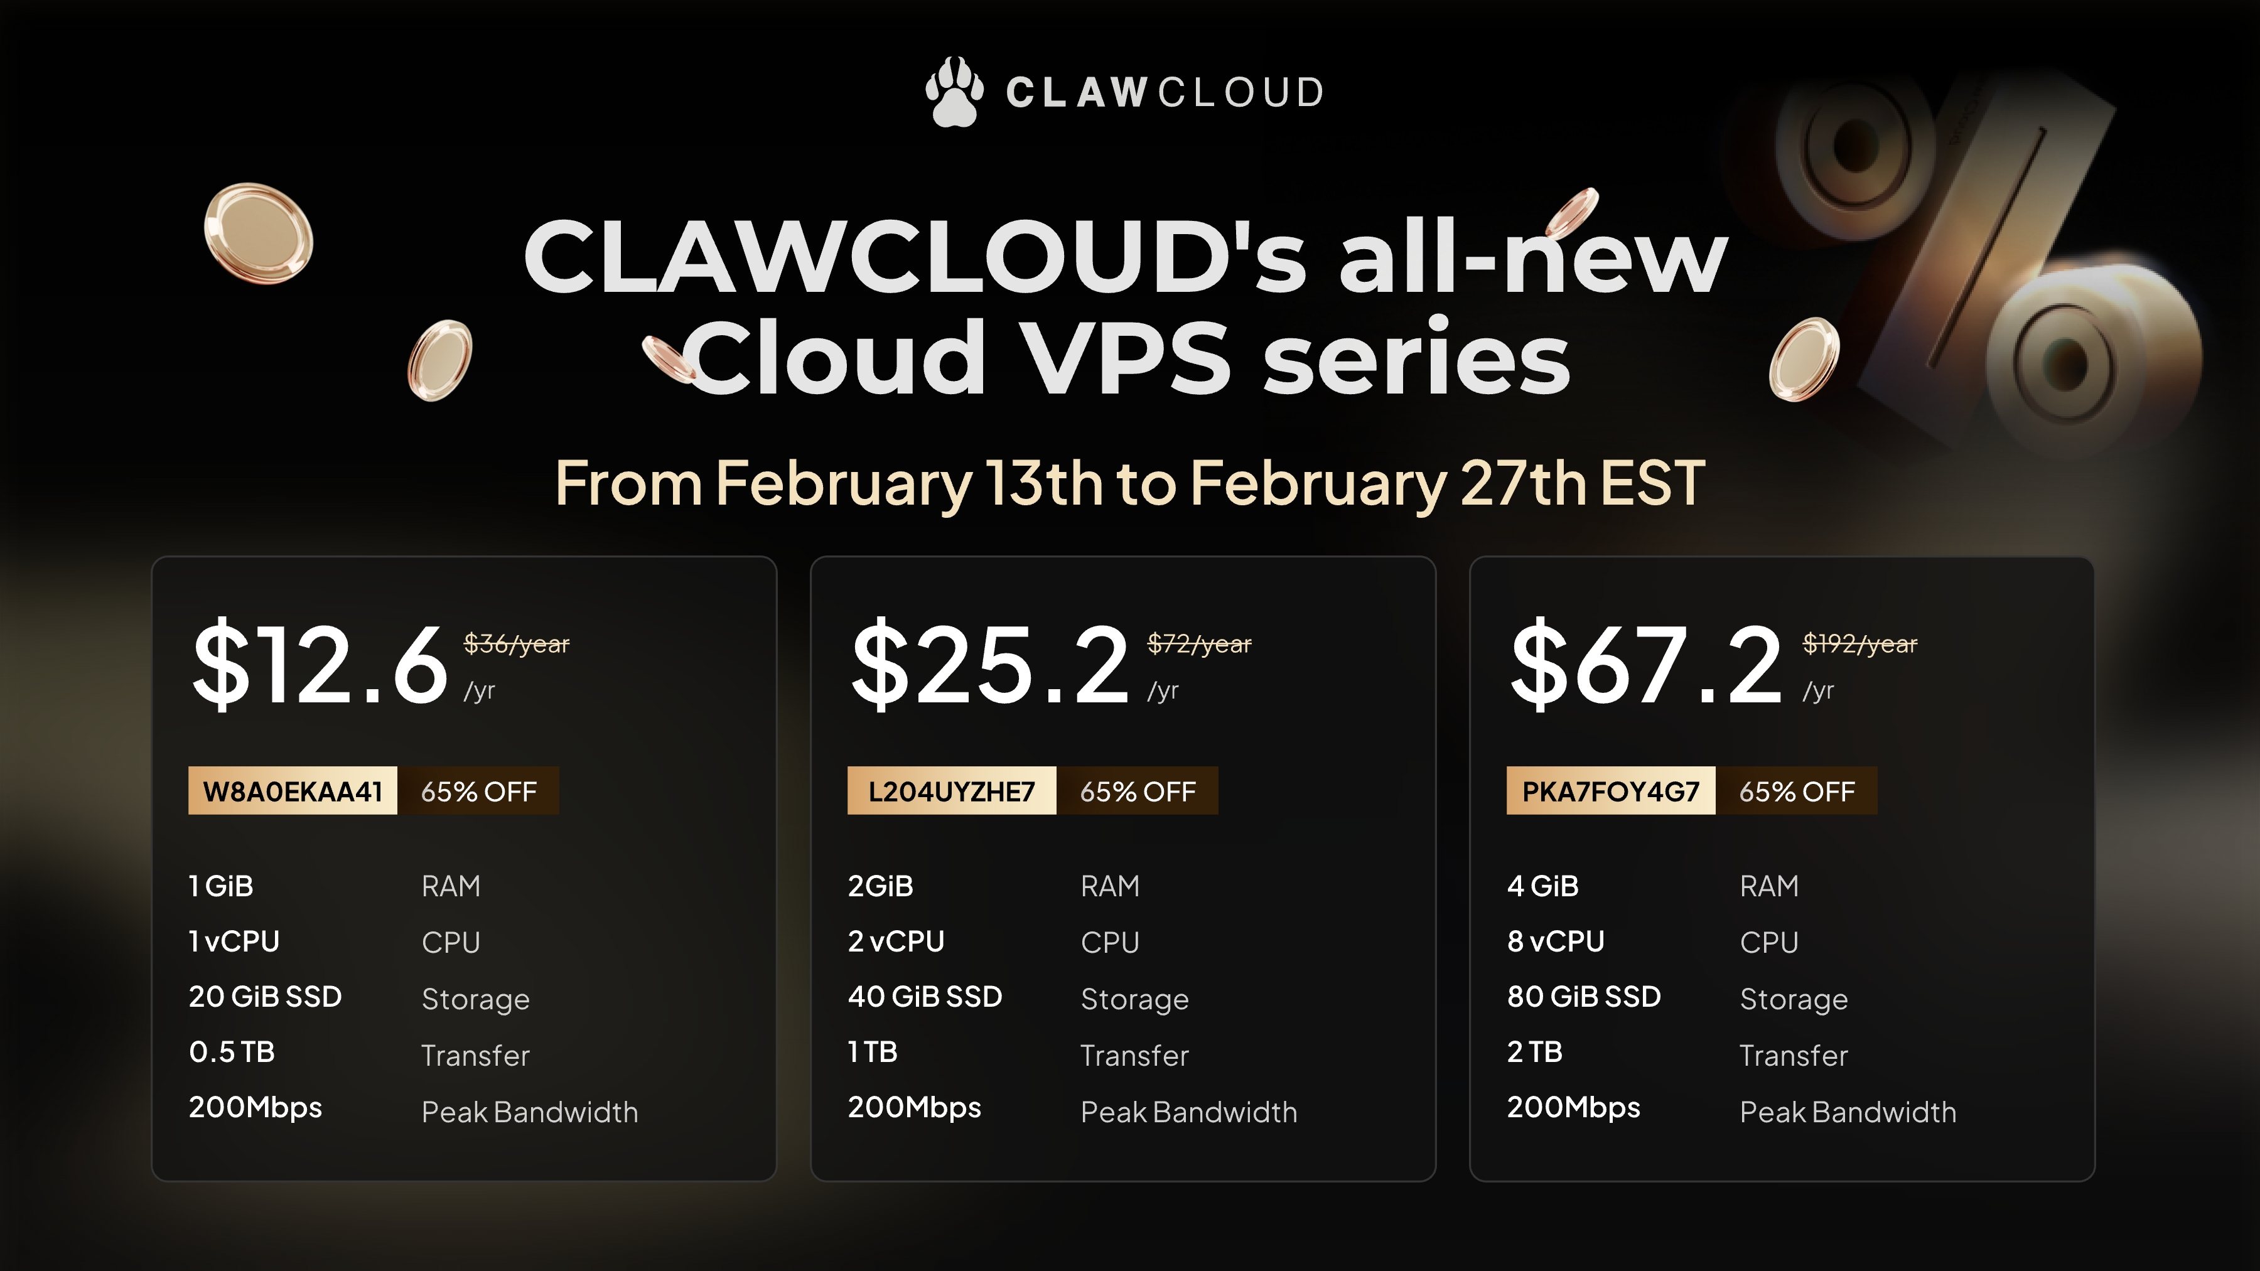Click the gold coin right of 'series'
Screen dimensions: 2260x1271
tap(1804, 360)
